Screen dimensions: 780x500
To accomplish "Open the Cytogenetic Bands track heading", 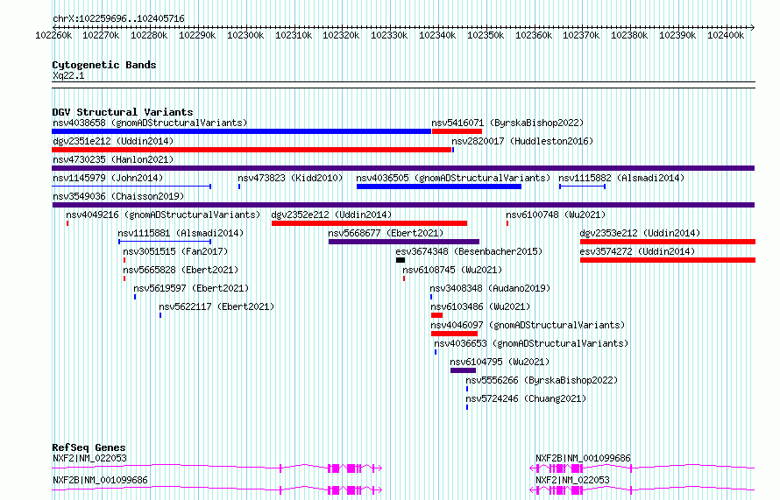I will [104, 65].
